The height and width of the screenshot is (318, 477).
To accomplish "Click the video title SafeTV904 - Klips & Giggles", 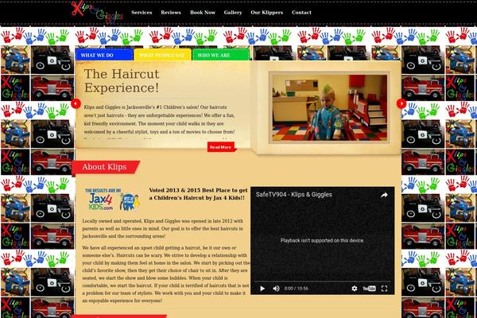I will click(x=294, y=195).
